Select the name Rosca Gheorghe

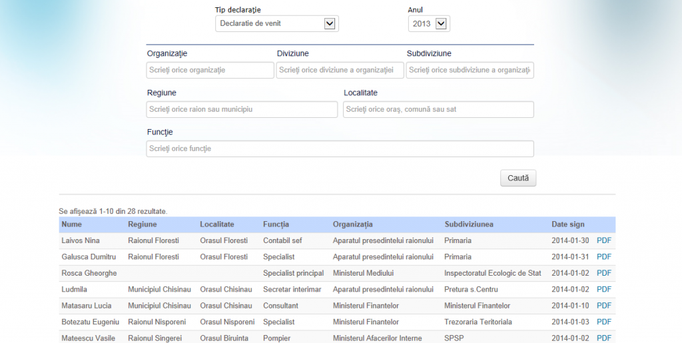click(89, 273)
